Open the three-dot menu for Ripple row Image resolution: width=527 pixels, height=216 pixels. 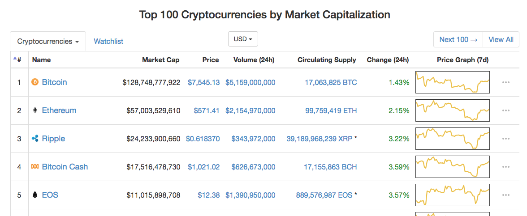click(x=506, y=139)
